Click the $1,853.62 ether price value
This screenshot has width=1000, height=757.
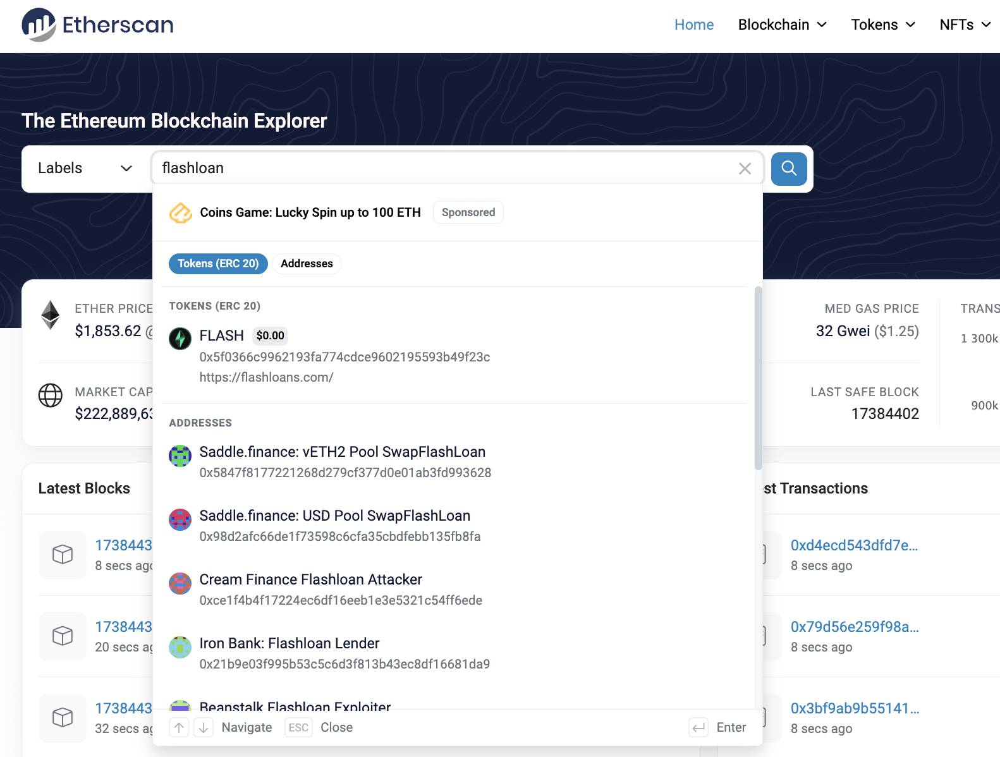[108, 331]
